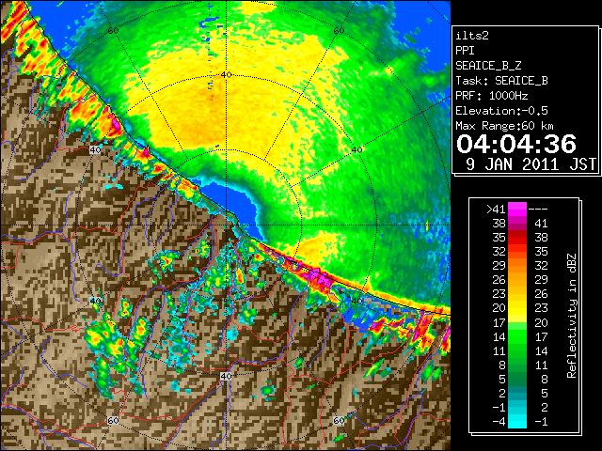Pick the bright magenta >41 color band
Image resolution: width=602 pixels, height=451 pixels.
tap(517, 209)
